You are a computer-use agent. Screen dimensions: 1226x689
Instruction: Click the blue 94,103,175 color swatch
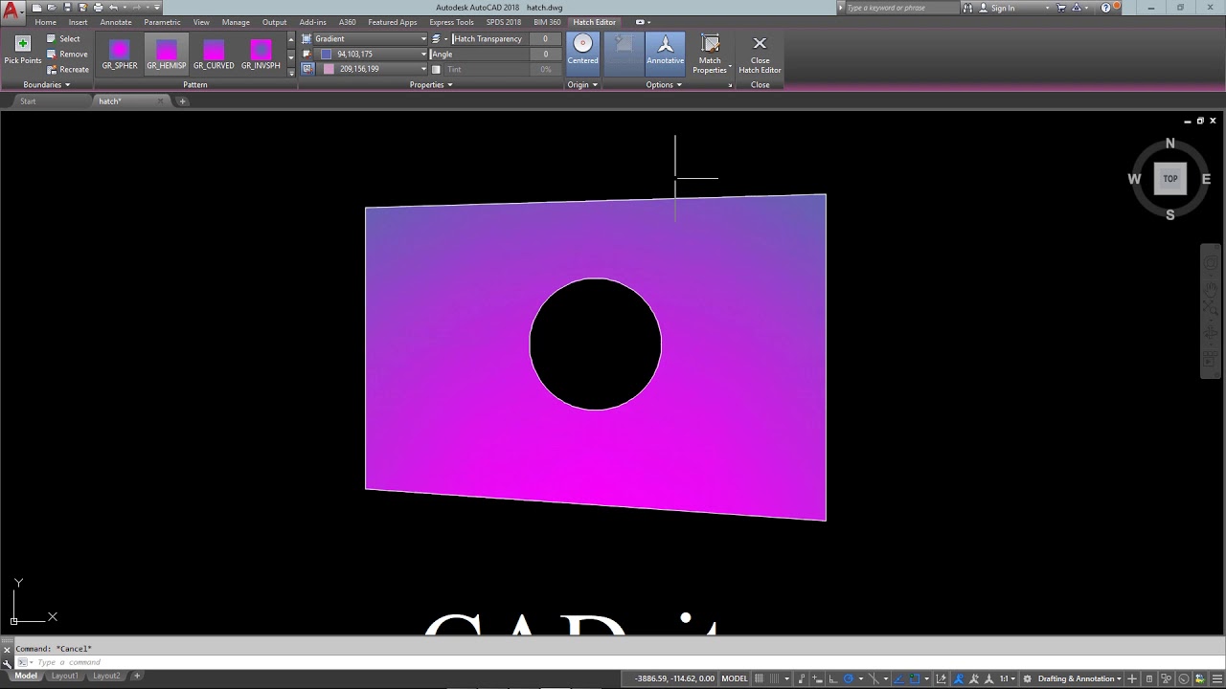coord(327,55)
